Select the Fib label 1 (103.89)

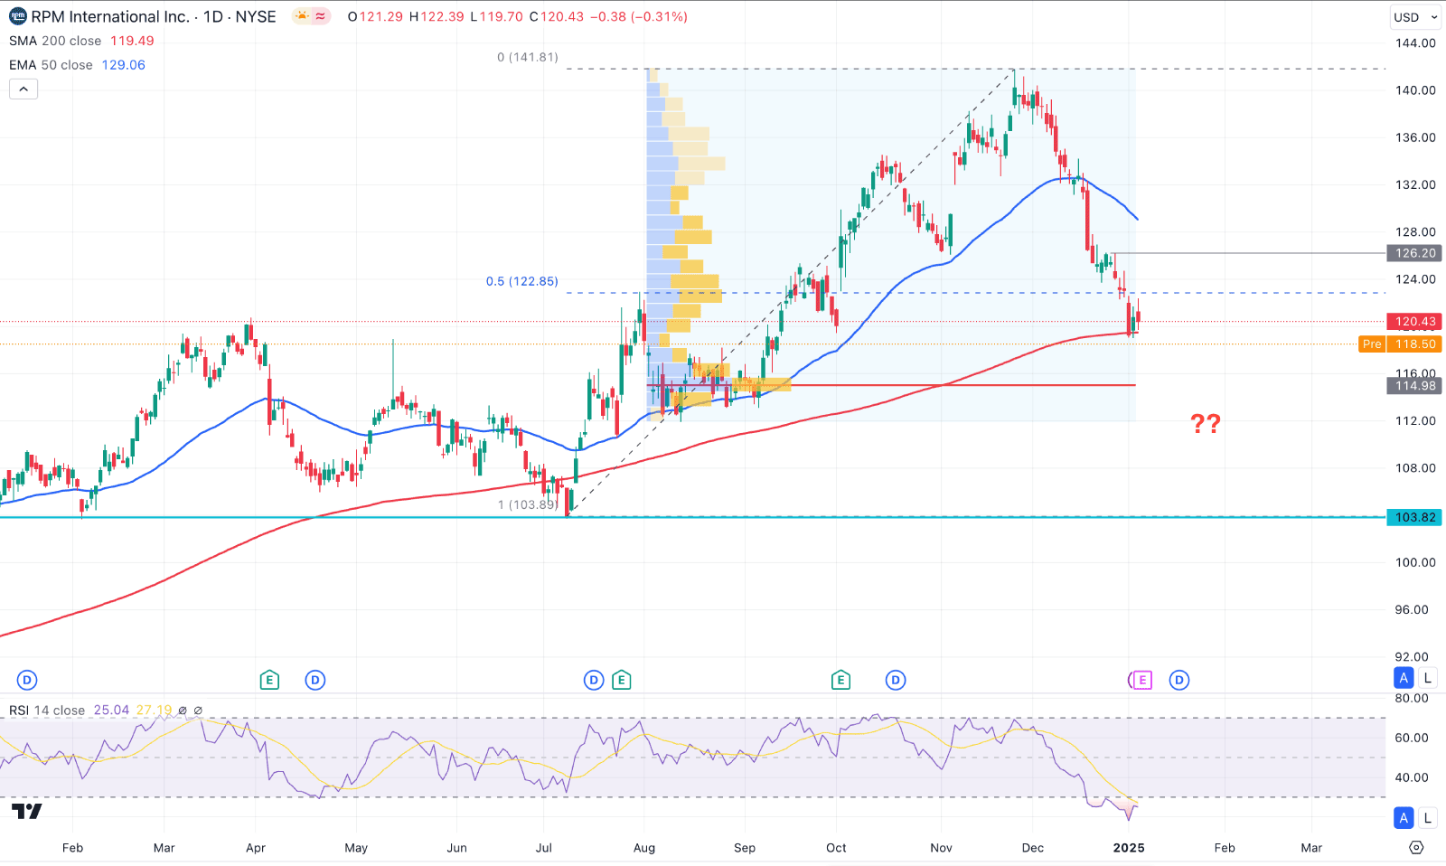pyautogui.click(x=529, y=504)
